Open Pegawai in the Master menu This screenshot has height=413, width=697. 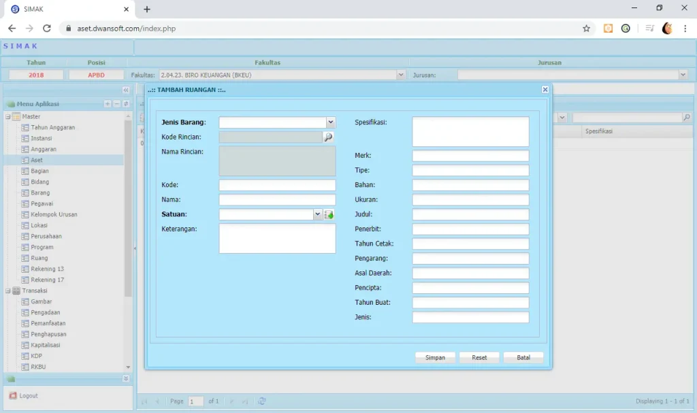pyautogui.click(x=42, y=203)
